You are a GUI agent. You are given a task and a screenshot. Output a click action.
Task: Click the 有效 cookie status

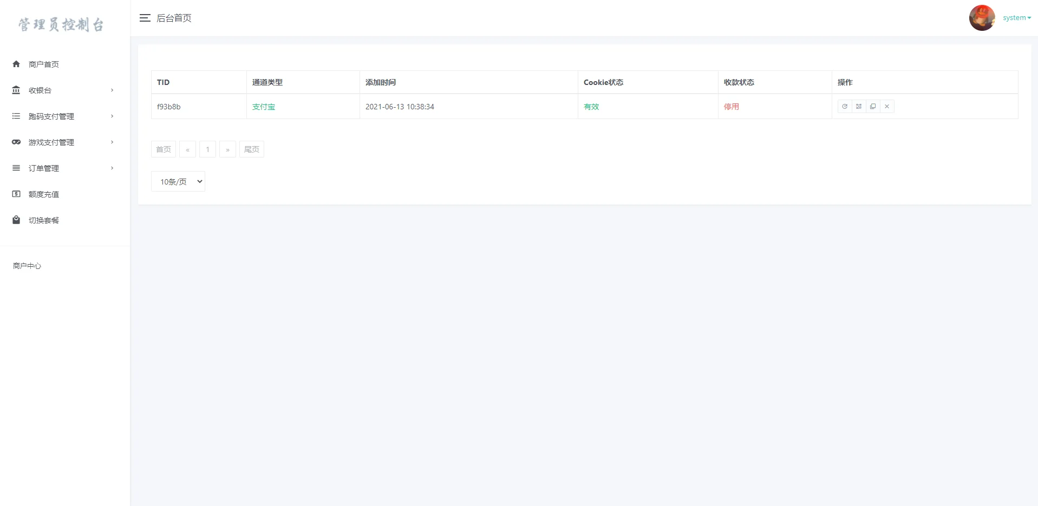[x=591, y=107]
